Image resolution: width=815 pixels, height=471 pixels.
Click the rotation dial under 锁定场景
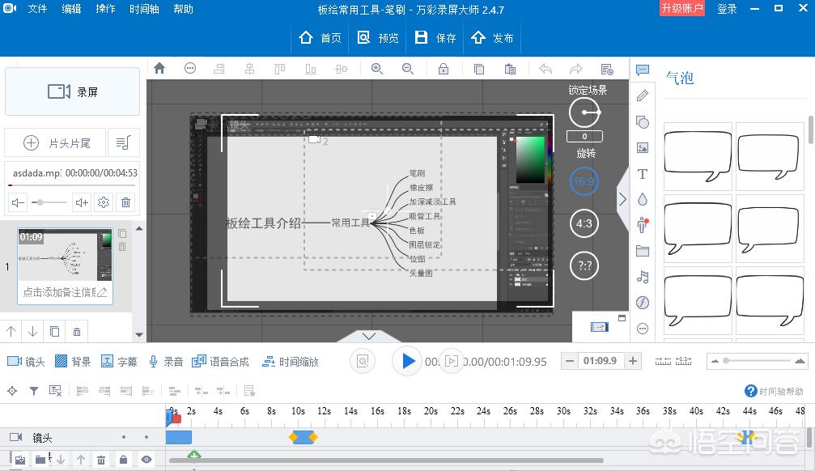click(584, 112)
